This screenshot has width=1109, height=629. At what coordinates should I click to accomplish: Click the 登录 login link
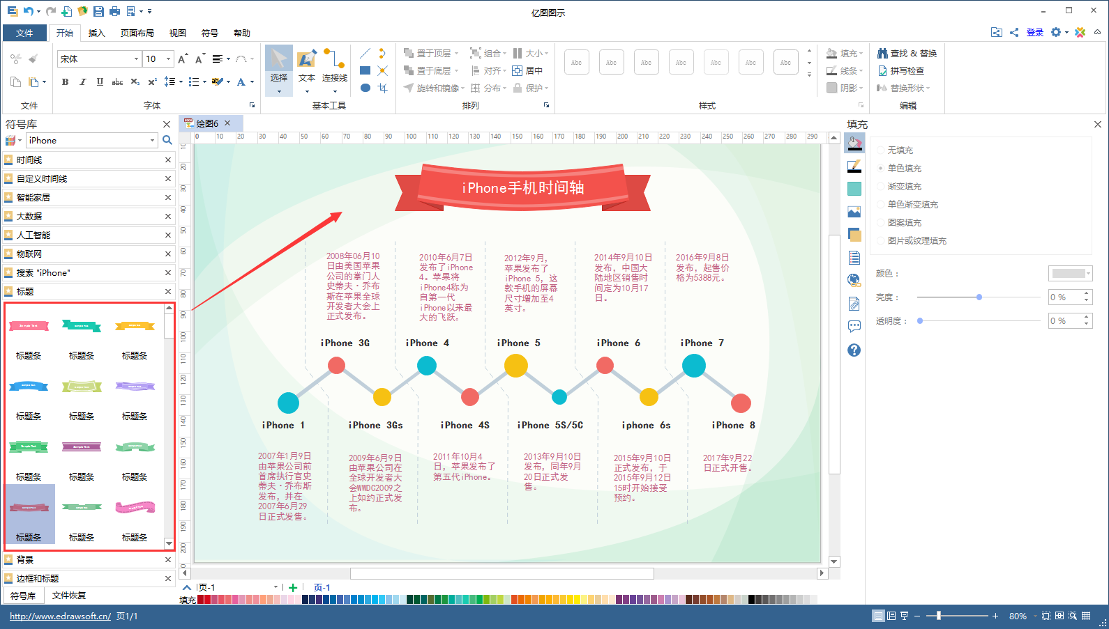pos(1035,33)
